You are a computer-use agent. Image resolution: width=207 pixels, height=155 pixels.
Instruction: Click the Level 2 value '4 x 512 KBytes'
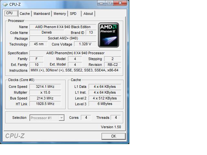[105, 98]
